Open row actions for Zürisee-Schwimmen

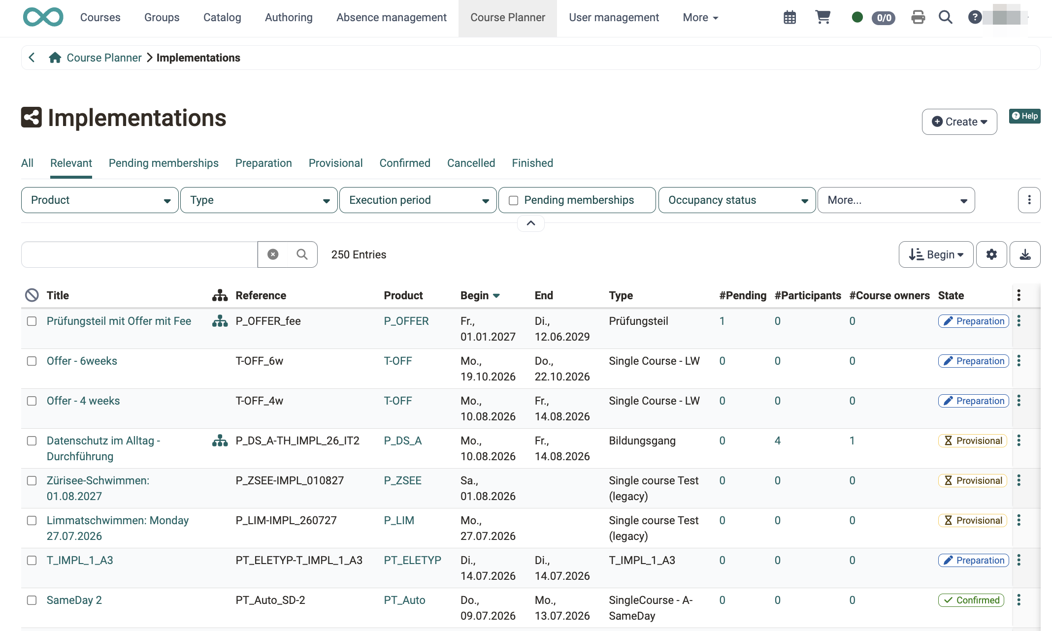(1019, 480)
